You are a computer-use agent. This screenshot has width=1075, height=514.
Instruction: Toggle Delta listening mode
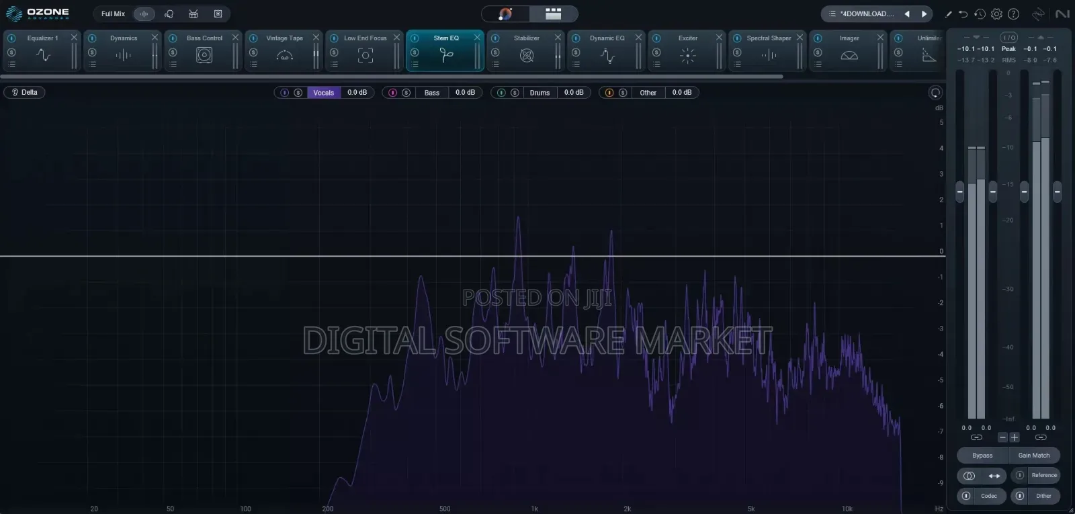click(x=24, y=92)
